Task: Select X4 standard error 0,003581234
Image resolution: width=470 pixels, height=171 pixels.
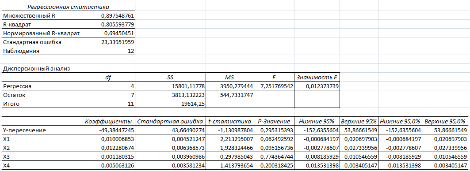Action: [170, 165]
